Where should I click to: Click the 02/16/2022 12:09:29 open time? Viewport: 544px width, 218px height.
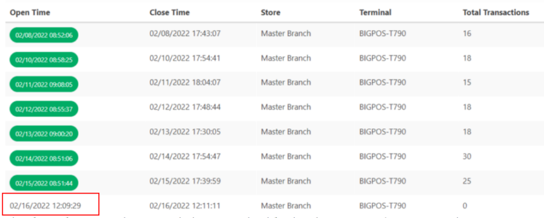pos(46,205)
